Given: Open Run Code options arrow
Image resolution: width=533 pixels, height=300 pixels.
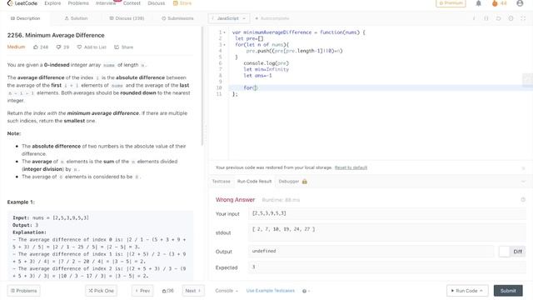Looking at the screenshot, I should (481, 291).
